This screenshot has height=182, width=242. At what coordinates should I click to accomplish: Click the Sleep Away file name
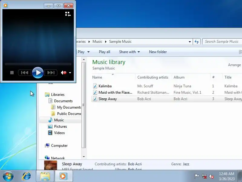click(x=108, y=99)
